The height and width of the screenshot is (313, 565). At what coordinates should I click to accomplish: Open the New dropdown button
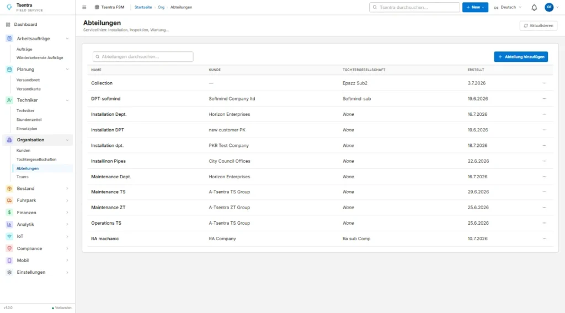475,7
